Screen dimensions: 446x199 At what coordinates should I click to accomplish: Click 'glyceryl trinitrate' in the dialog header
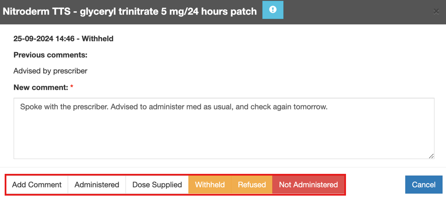[128, 12]
